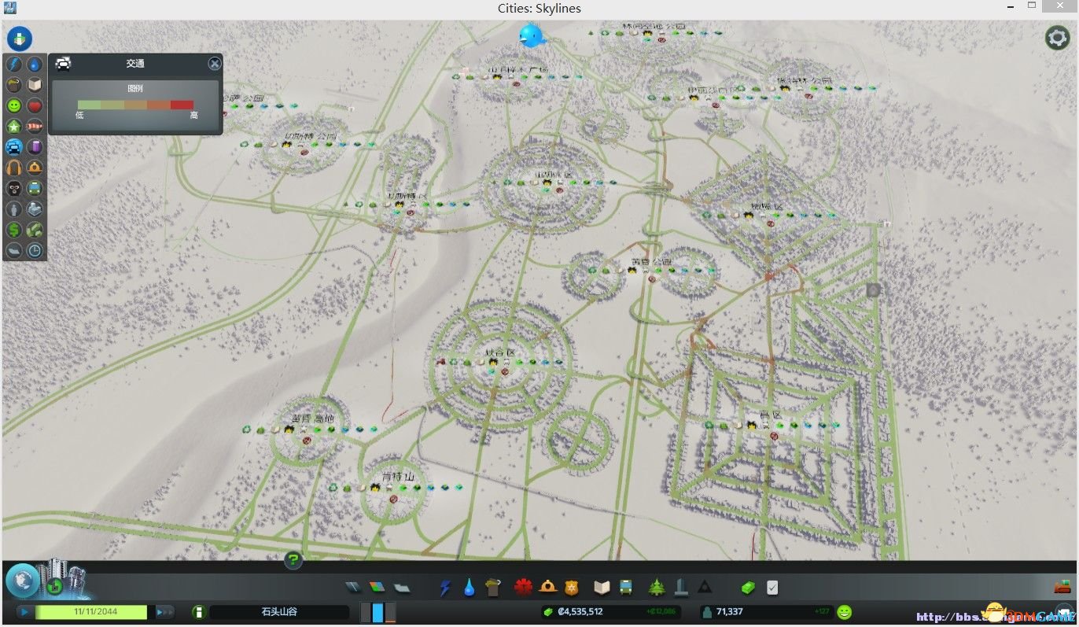
Task: Select the water info view icon
Action: [x=35, y=64]
